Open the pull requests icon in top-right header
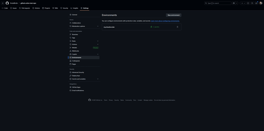Image resolution: width=264 pixels, height=131 pixels. (x=252, y=3)
